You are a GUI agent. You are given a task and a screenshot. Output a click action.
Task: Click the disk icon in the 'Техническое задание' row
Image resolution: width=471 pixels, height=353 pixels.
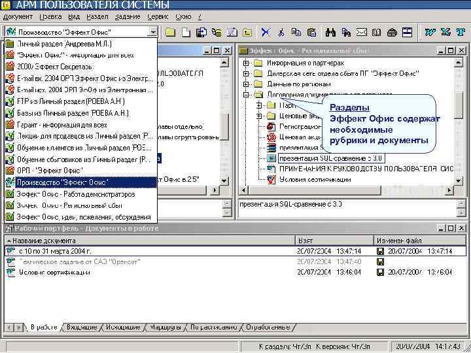click(x=380, y=262)
